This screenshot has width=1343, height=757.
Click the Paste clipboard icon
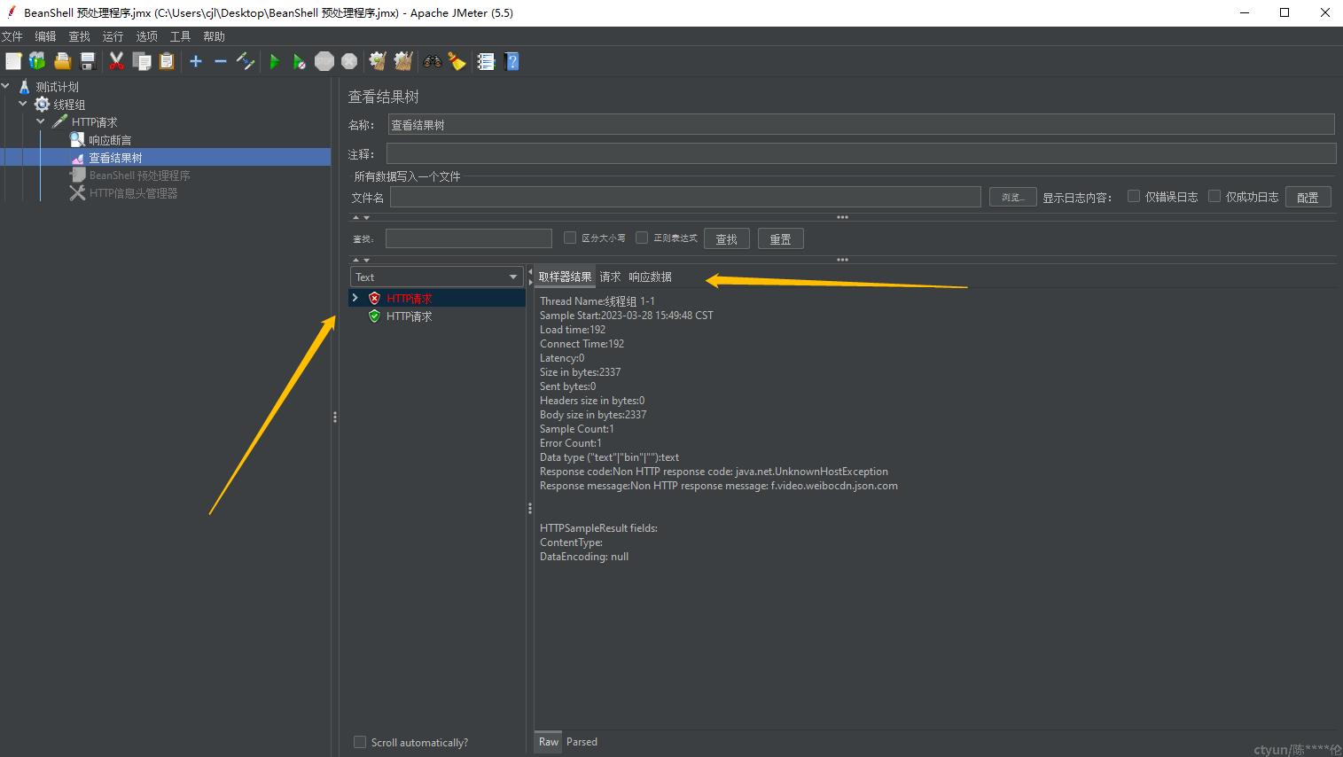coord(167,61)
